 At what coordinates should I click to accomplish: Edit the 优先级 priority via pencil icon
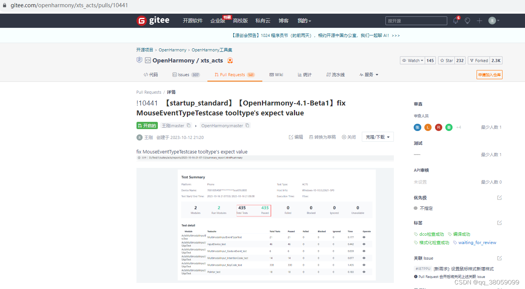499,198
